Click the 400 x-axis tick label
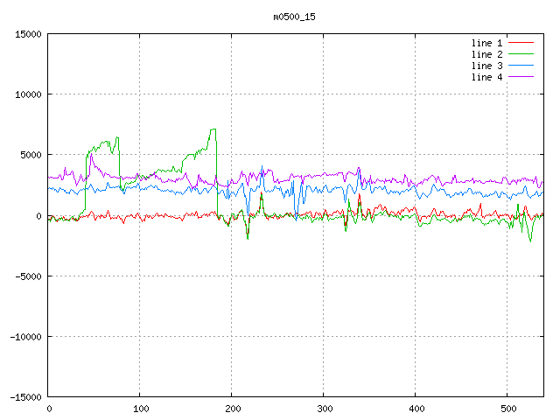Viewport: 560px width, 420px height. coord(416,408)
